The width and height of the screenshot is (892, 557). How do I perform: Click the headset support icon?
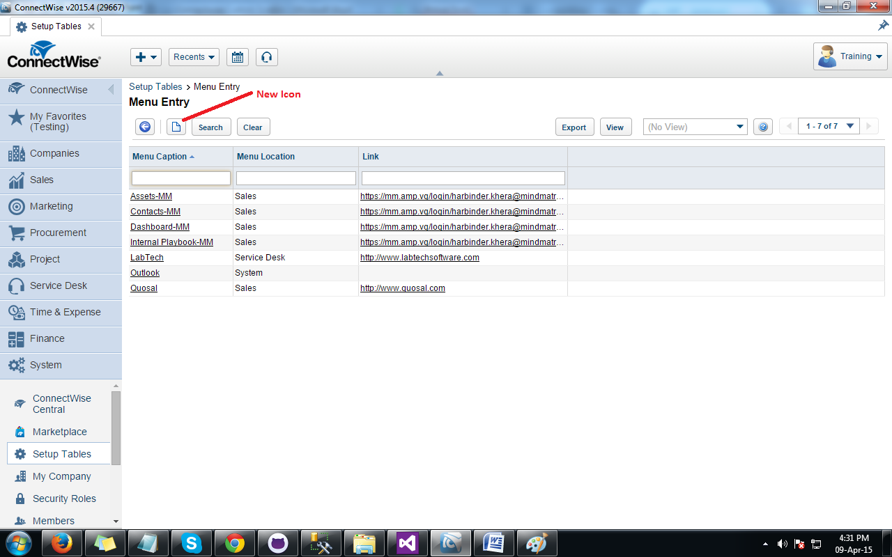(x=267, y=57)
